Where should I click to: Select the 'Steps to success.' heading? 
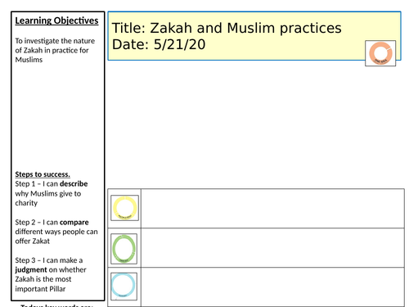pyautogui.click(x=43, y=174)
